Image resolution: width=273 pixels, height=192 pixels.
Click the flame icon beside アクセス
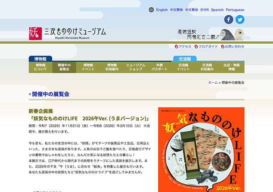[x=176, y=46]
